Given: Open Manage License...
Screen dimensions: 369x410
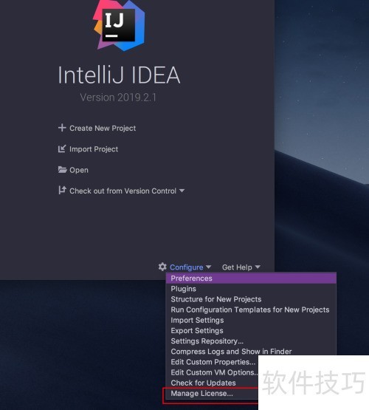Looking at the screenshot, I should 212,394.
